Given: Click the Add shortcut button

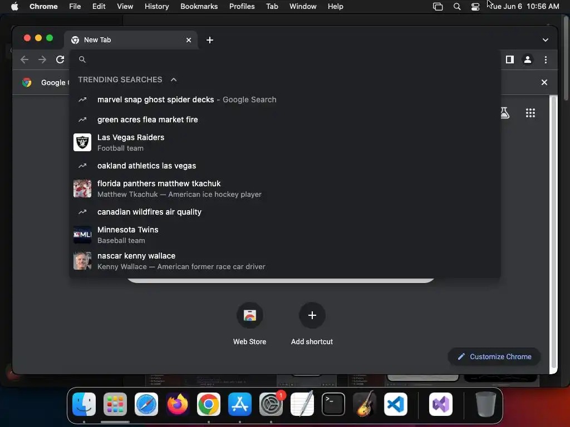Looking at the screenshot, I should coord(312,324).
